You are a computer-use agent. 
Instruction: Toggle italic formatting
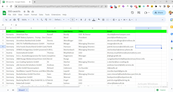pos(85,20)
